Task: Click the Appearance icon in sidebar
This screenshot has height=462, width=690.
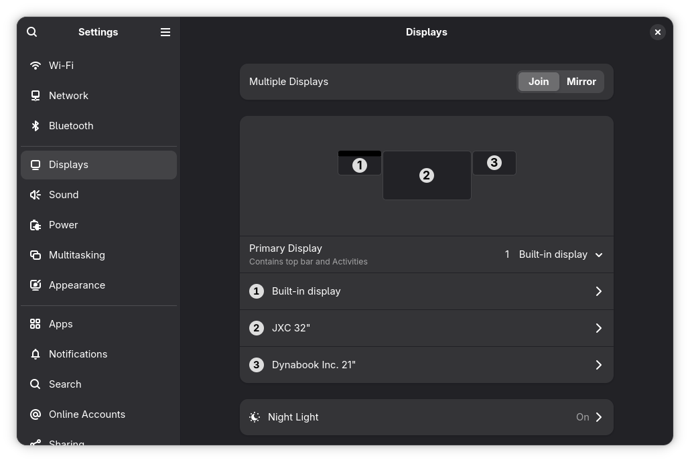Action: tap(36, 285)
